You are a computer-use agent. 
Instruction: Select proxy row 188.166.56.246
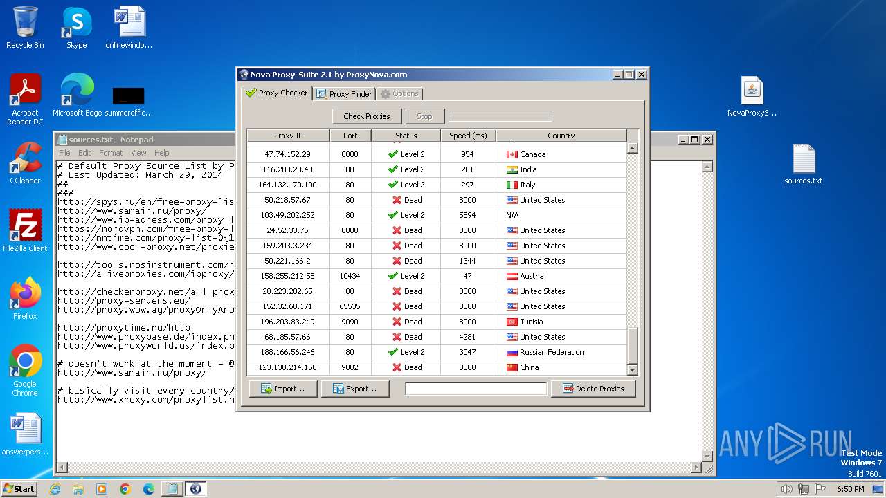(437, 352)
